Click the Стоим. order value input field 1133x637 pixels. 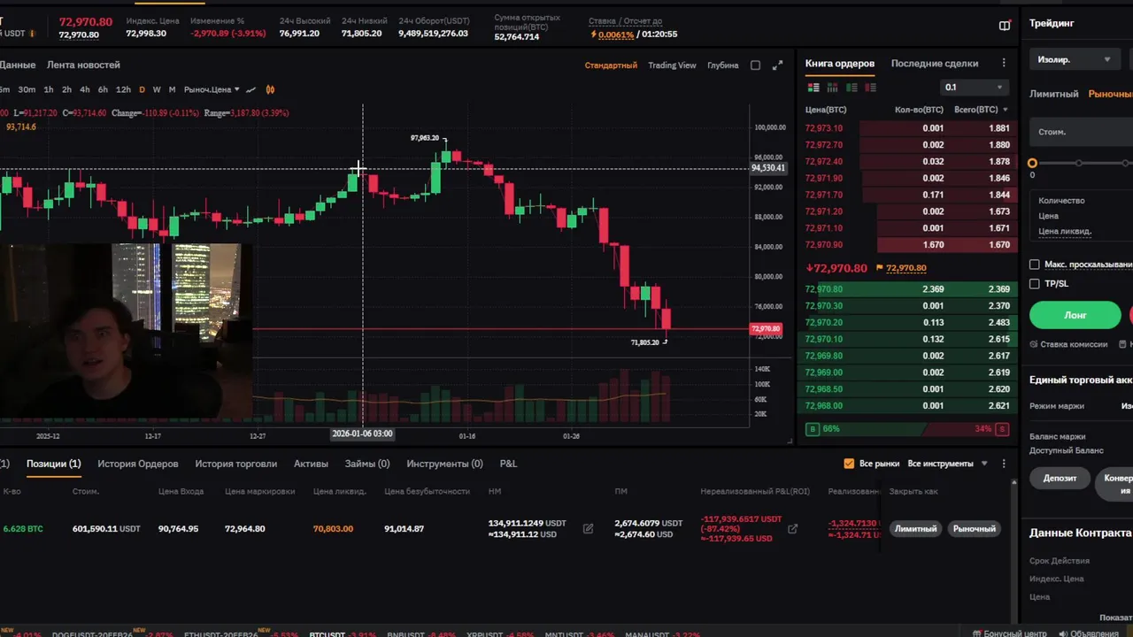point(1081,132)
